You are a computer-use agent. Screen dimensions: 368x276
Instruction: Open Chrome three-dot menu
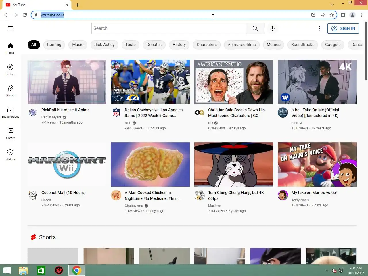(x=362, y=15)
